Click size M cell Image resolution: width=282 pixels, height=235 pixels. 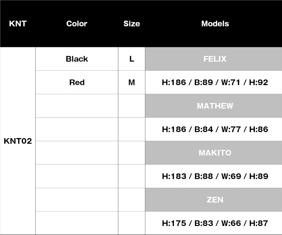tap(132, 82)
